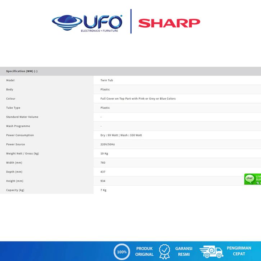Click the Power Consumption wattage value
This screenshot has width=261, height=261.
click(x=121, y=135)
